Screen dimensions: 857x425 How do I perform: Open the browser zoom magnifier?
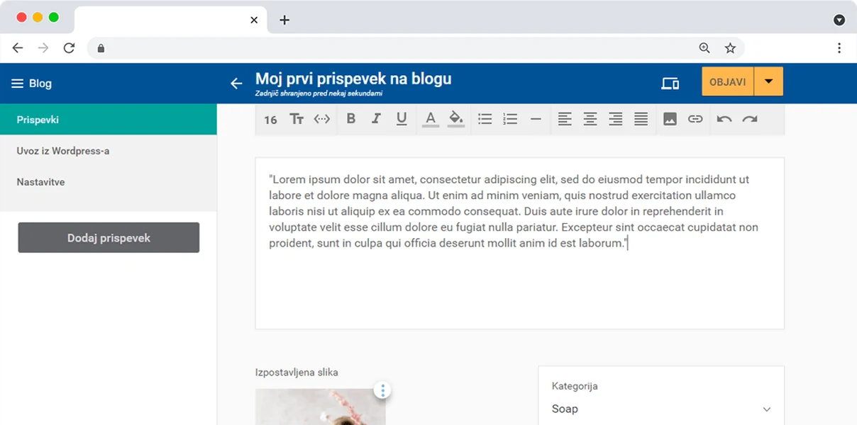[x=704, y=48]
